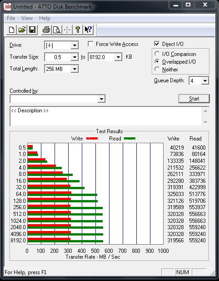Image resolution: width=219 pixels, height=281 pixels.
Task: Start the benchmark with Start button
Action: tap(194, 99)
